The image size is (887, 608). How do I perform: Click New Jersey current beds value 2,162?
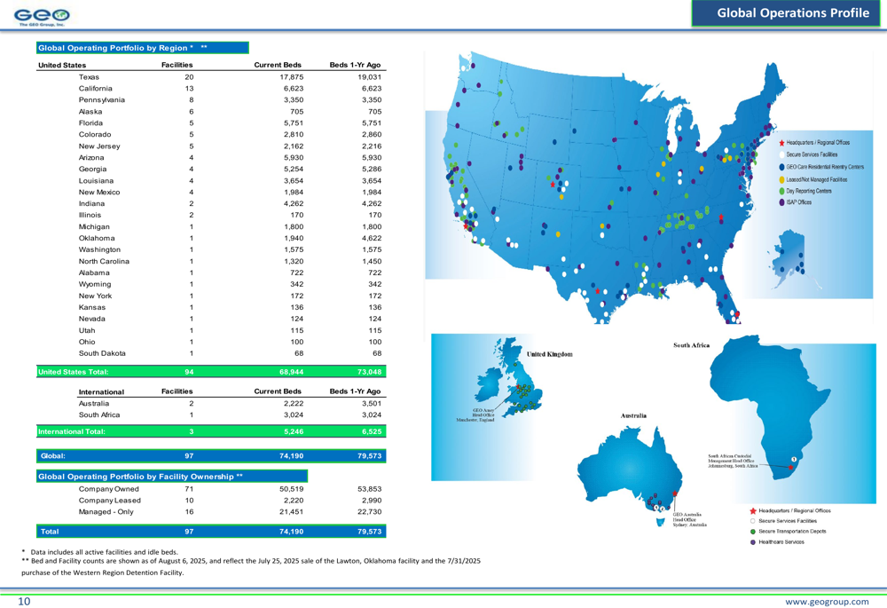pos(294,146)
